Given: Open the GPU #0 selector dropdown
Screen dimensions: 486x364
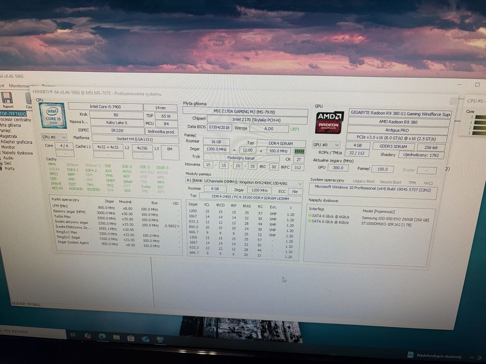Looking at the screenshot, I should (326, 145).
